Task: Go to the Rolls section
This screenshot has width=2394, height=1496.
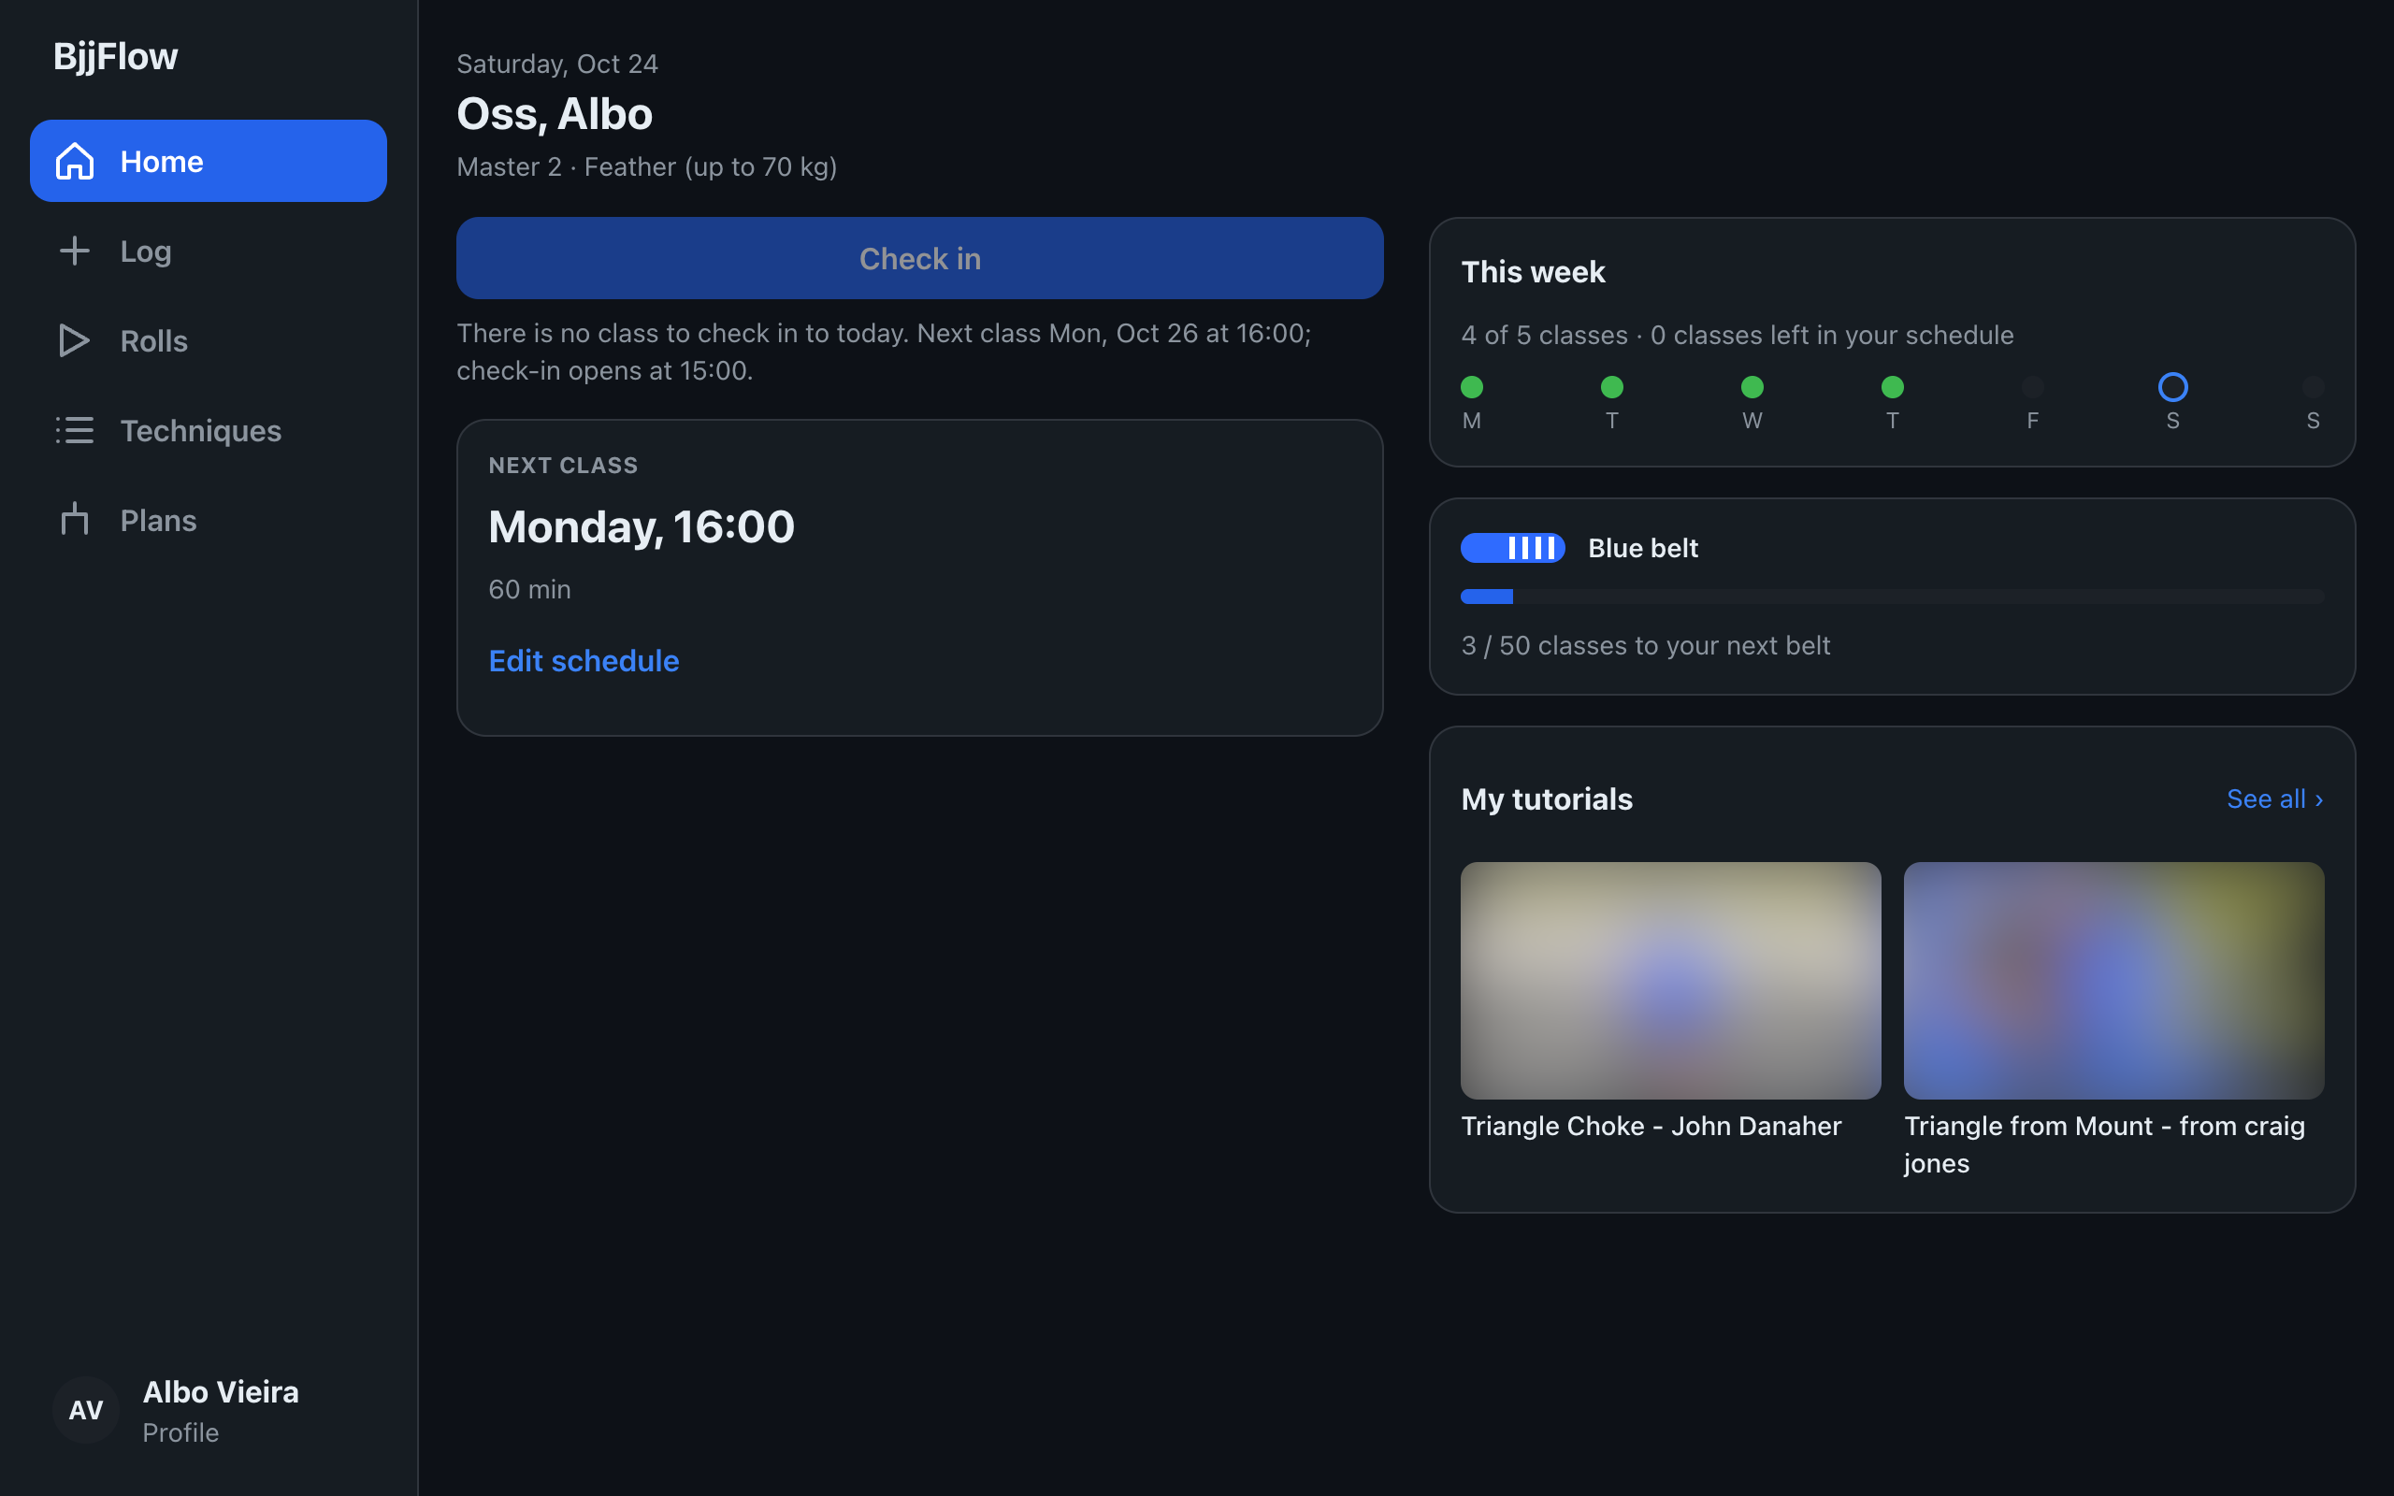Action: 208,340
